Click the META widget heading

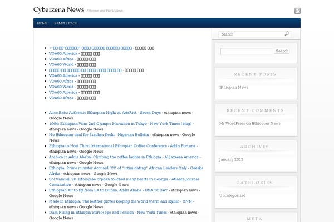(254, 219)
